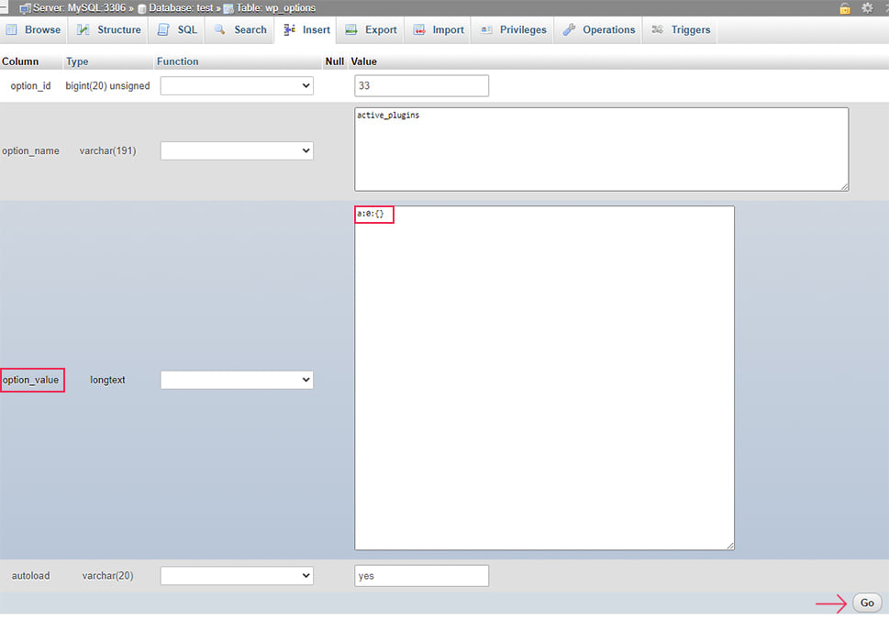Viewport: 889px width, 620px height.
Task: Click the Value header label
Action: pos(364,61)
